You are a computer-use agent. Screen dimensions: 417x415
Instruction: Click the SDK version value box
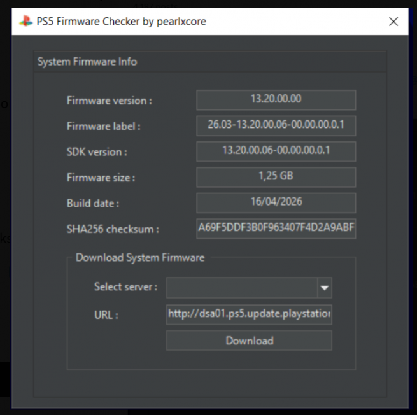pyautogui.click(x=276, y=151)
